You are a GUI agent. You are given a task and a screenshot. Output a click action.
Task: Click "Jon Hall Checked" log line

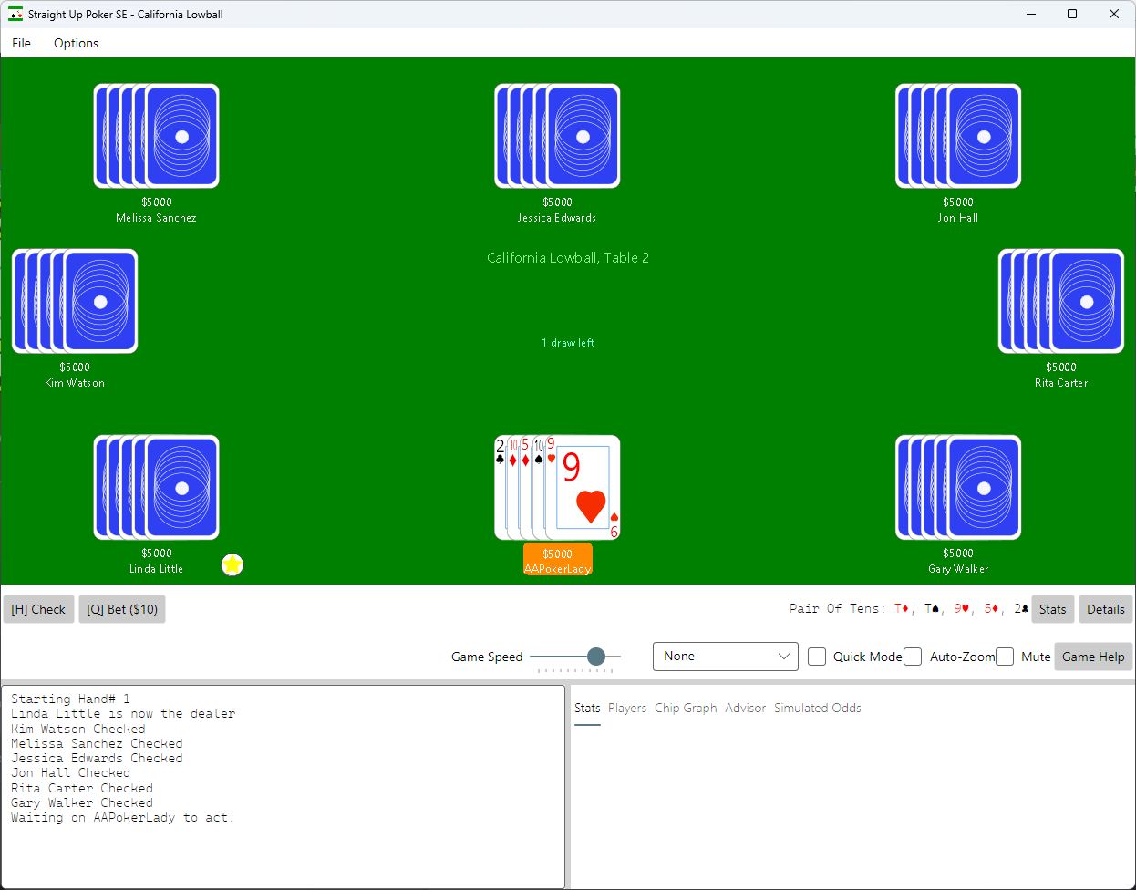[x=70, y=773]
